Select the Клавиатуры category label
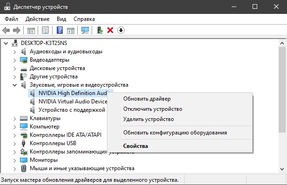The image size is (287, 185). click(x=45, y=118)
